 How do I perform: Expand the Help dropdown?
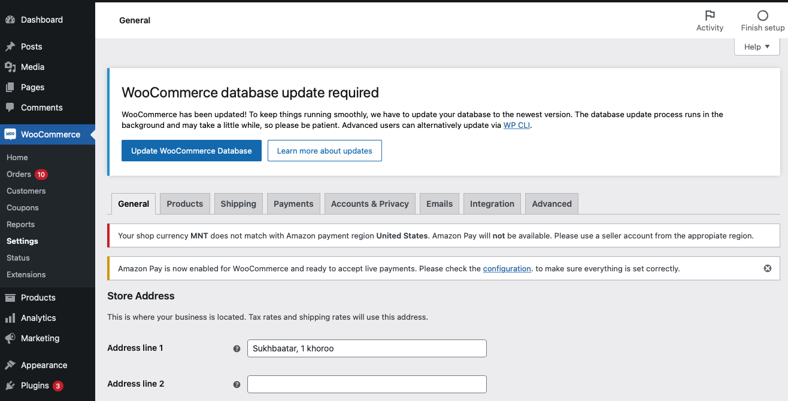[x=757, y=47]
